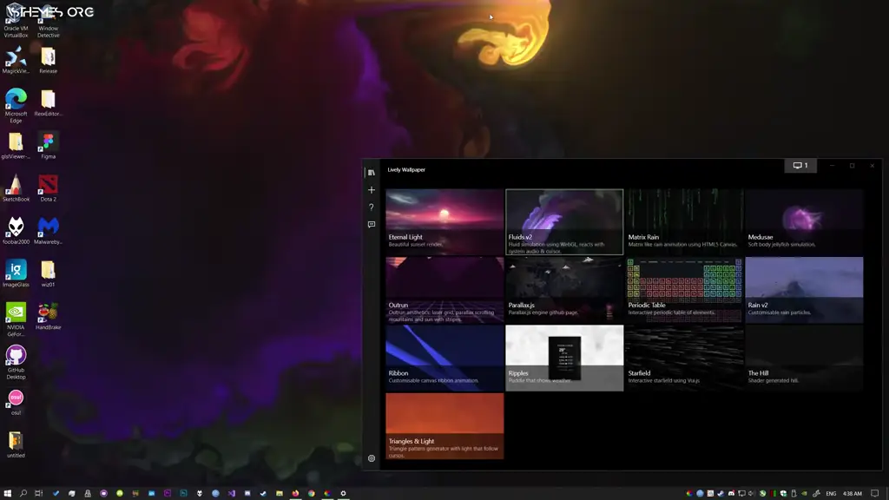The width and height of the screenshot is (889, 500).
Task: Apply the Eternal Light wallpaper
Action: [444, 220]
